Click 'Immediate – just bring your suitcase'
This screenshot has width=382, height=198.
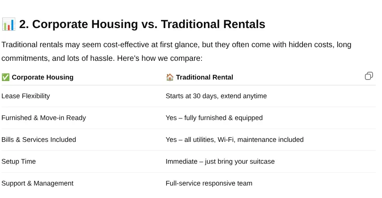pos(220,161)
